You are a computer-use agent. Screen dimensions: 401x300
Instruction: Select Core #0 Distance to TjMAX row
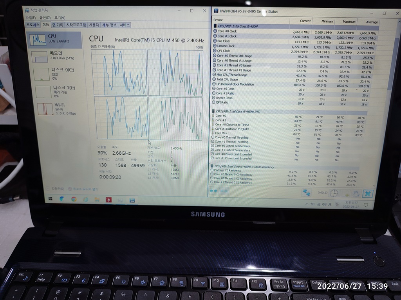click(289, 125)
